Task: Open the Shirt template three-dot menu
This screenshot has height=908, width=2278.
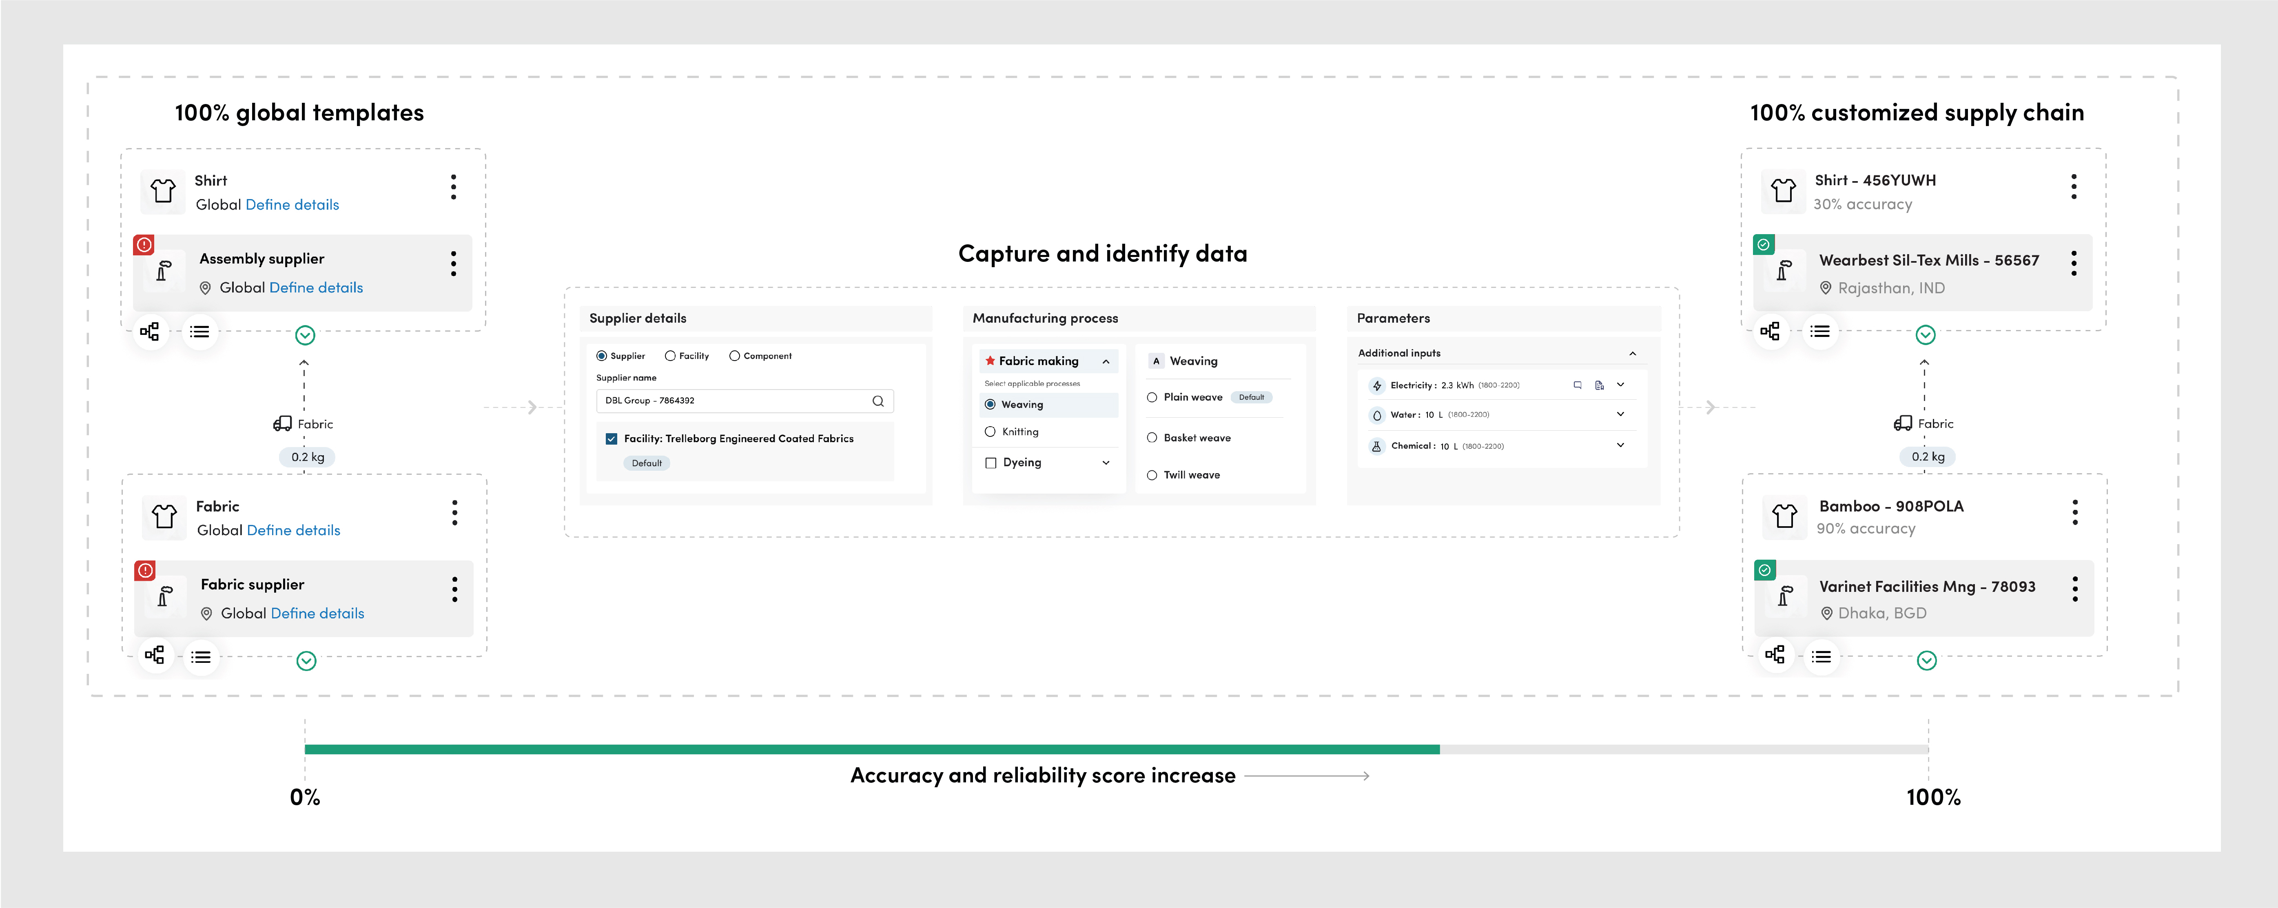Action: (453, 186)
